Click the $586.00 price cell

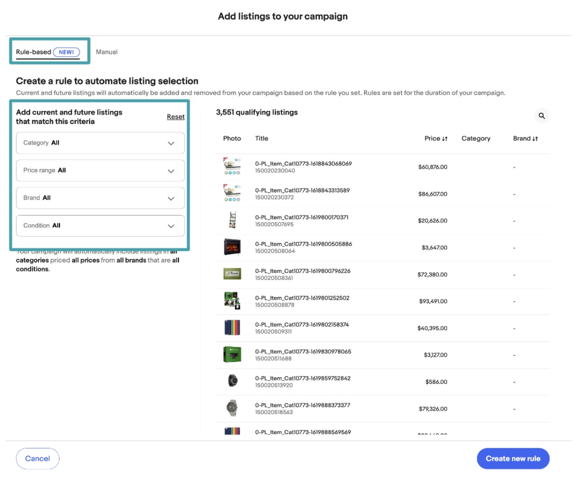(436, 382)
